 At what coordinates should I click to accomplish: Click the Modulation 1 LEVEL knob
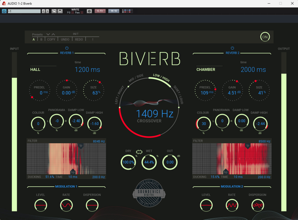pos(41,205)
